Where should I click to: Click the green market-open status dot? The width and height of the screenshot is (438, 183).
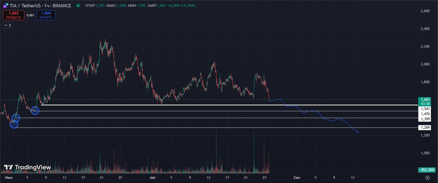click(x=79, y=5)
